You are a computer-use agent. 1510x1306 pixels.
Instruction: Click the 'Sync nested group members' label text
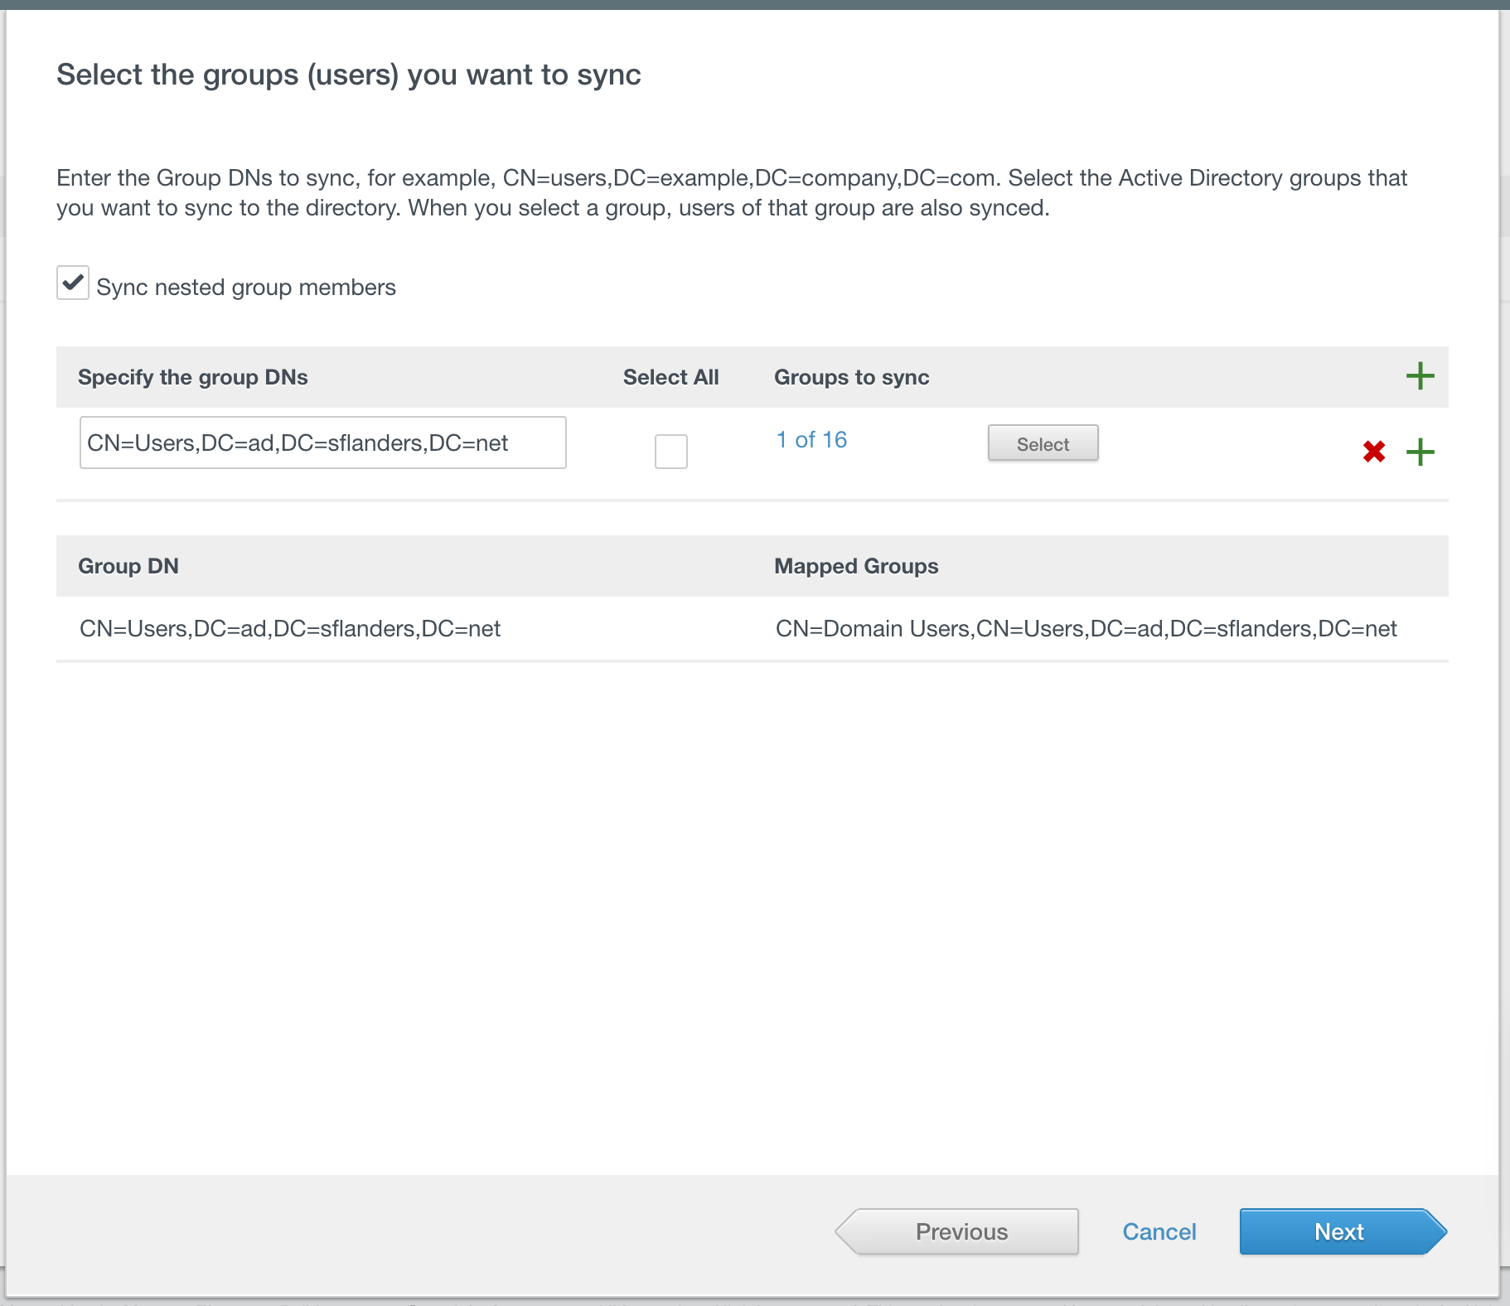tap(246, 288)
